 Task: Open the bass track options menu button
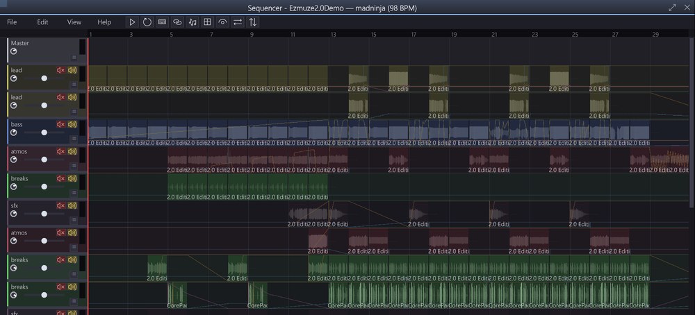coord(74,139)
